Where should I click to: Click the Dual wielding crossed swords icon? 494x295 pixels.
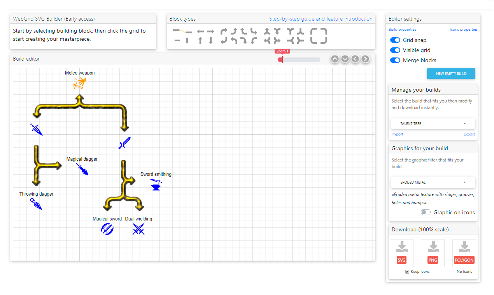138,229
